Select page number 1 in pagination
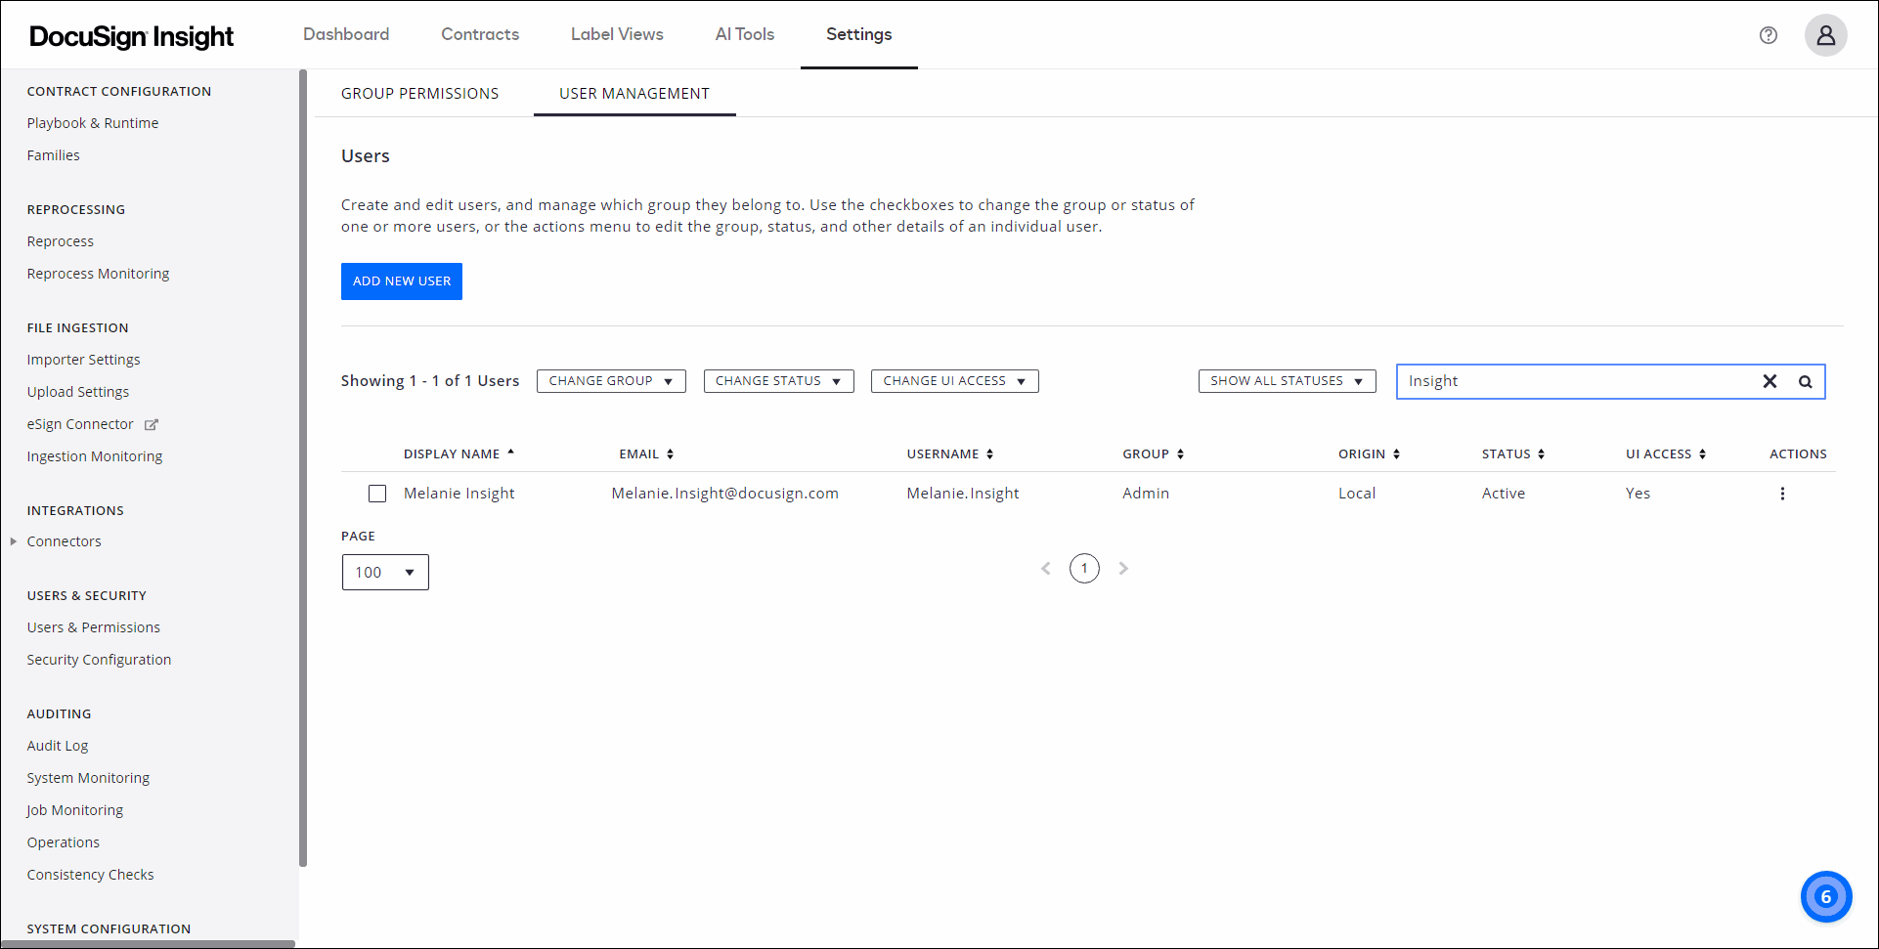The height and width of the screenshot is (949, 1879). click(x=1084, y=568)
